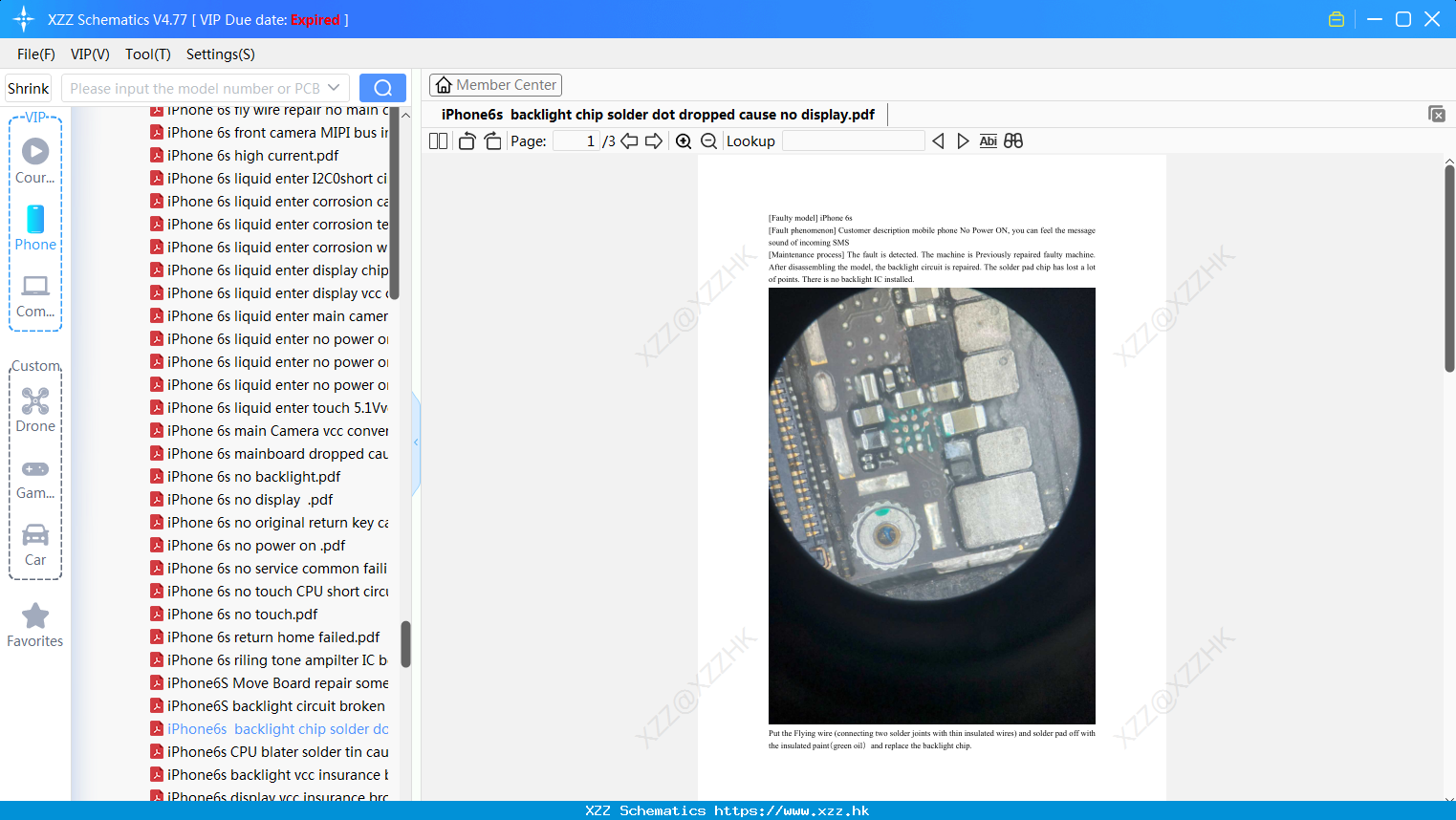This screenshot has height=820, width=1456.
Task: Click the blue search button
Action: (x=382, y=88)
